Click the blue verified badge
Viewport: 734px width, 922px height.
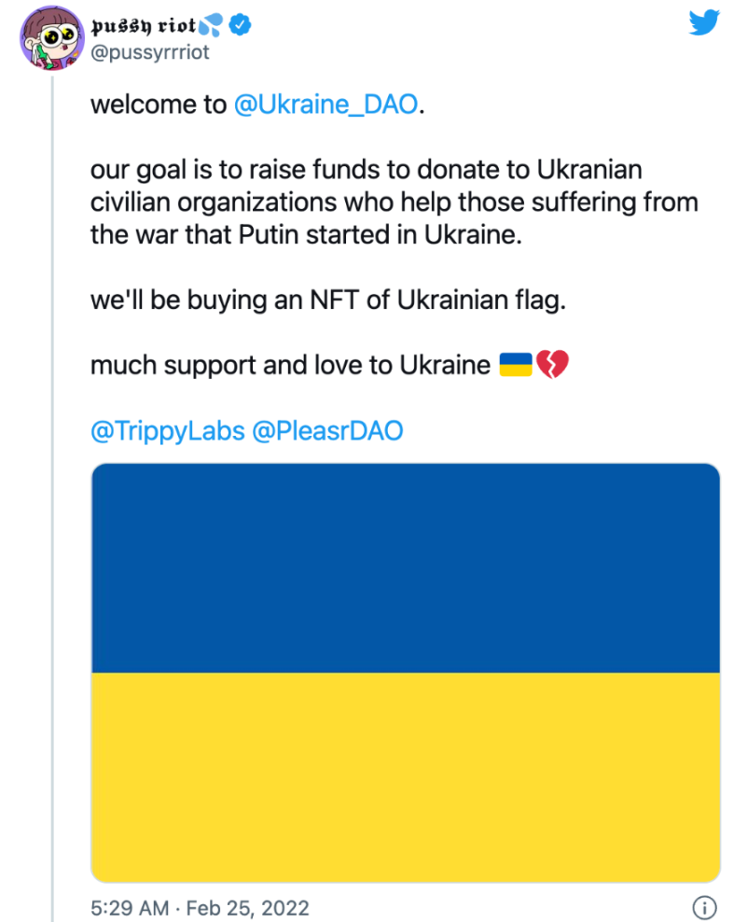tap(241, 25)
